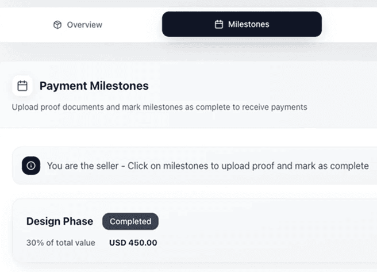Click the Payment Milestones heading

coord(94,86)
